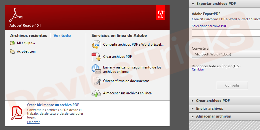Image resolution: width=260 pixels, height=130 pixels.
Task: Click the Crear archivos PDF document icon
Action: 96,57
